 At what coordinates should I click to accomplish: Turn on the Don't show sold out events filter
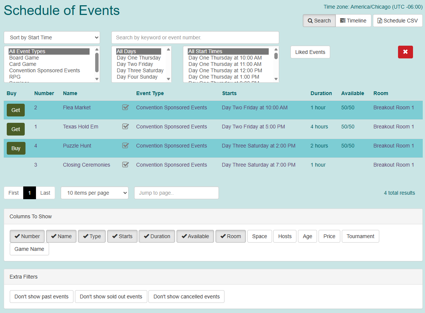pos(111,296)
